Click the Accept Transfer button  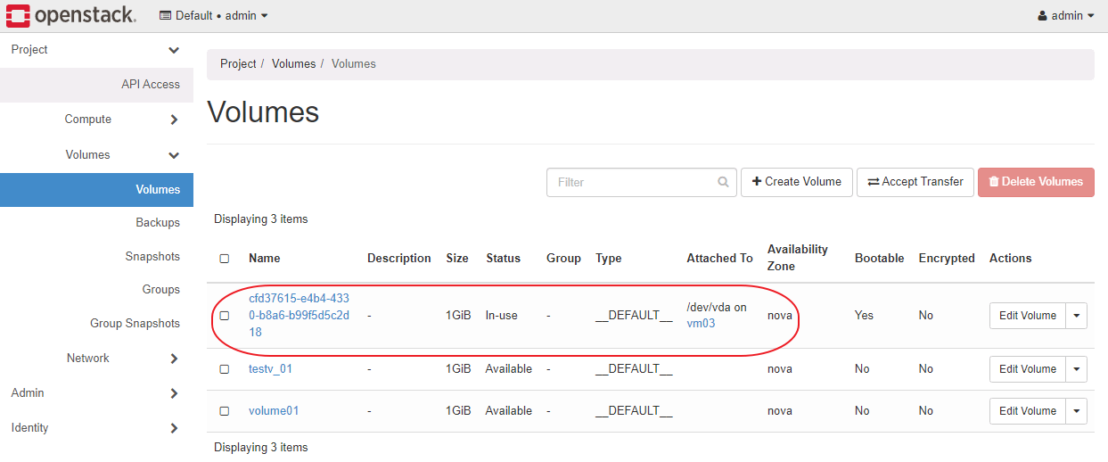click(x=915, y=182)
